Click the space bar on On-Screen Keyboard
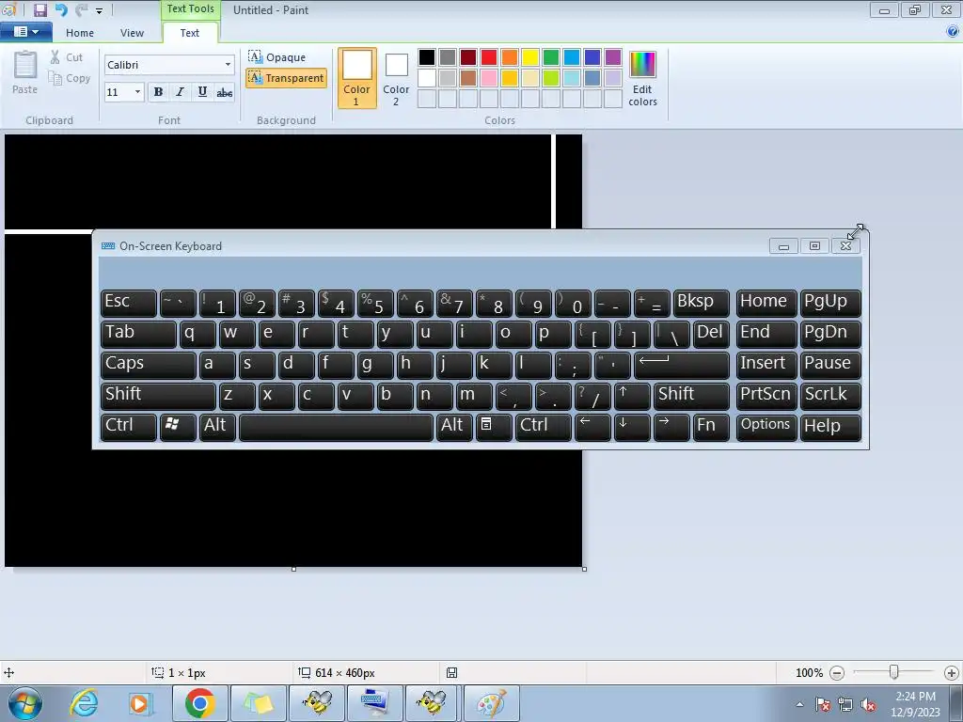Image resolution: width=963 pixels, height=722 pixels. [336, 427]
